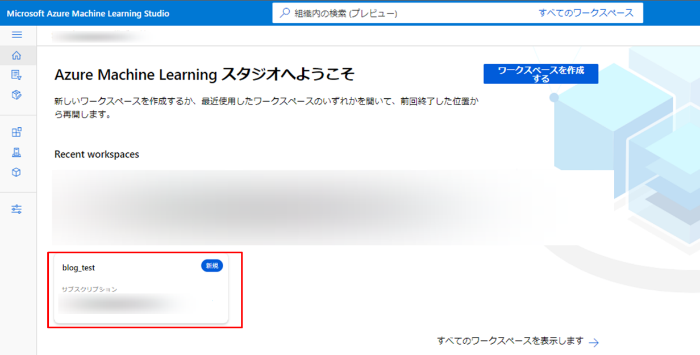Focus the 組織内の検索 search field
Screen dimensions: 700x355
coord(458,12)
